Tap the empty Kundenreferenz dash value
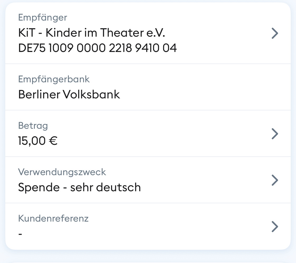Image resolution: width=296 pixels, height=263 pixels. click(20, 234)
